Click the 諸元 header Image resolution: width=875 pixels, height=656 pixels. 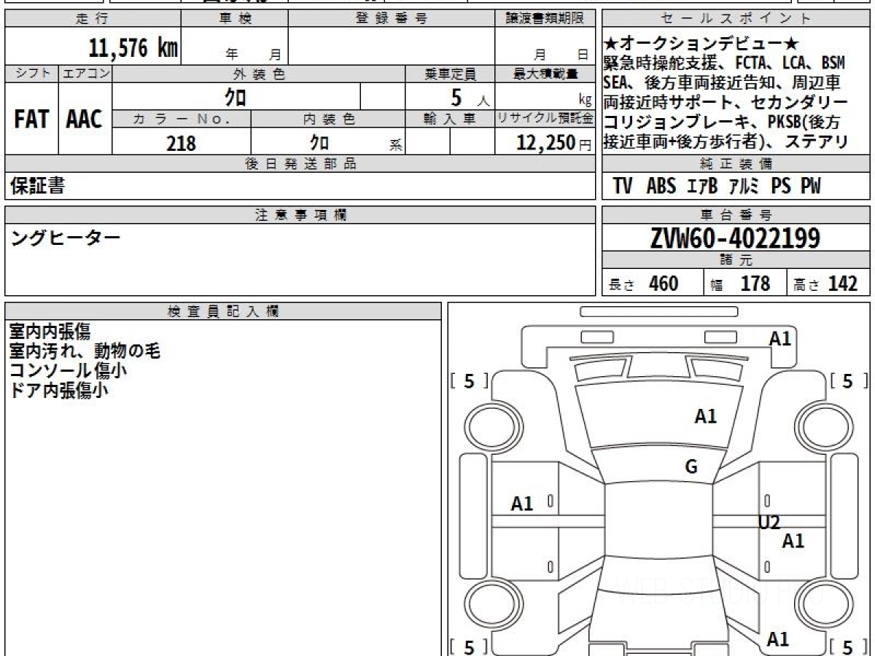tap(736, 260)
